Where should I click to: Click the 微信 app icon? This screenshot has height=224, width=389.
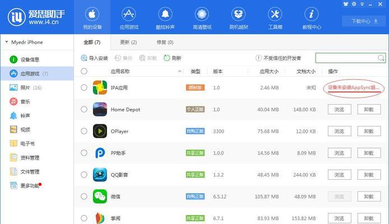pos(100,197)
